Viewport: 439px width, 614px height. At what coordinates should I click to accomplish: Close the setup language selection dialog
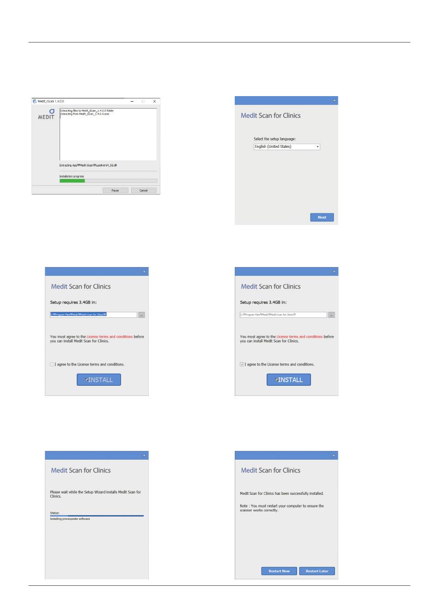tap(335, 100)
